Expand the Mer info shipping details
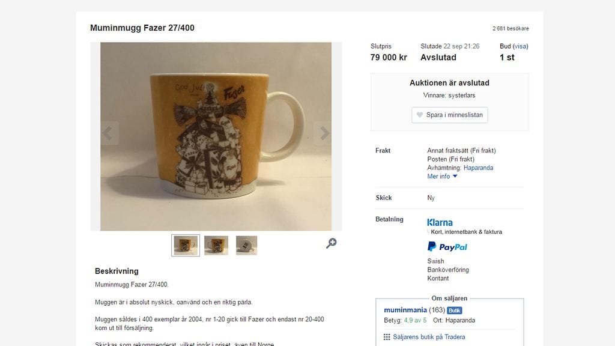The image size is (615, 346). 440,176
